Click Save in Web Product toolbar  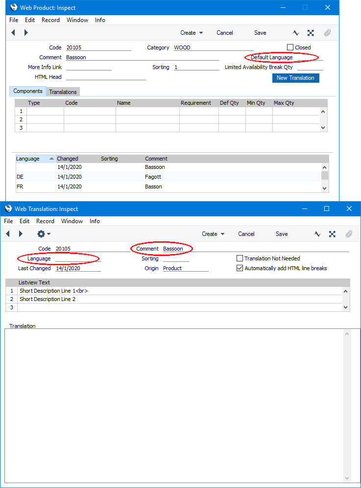(x=260, y=33)
